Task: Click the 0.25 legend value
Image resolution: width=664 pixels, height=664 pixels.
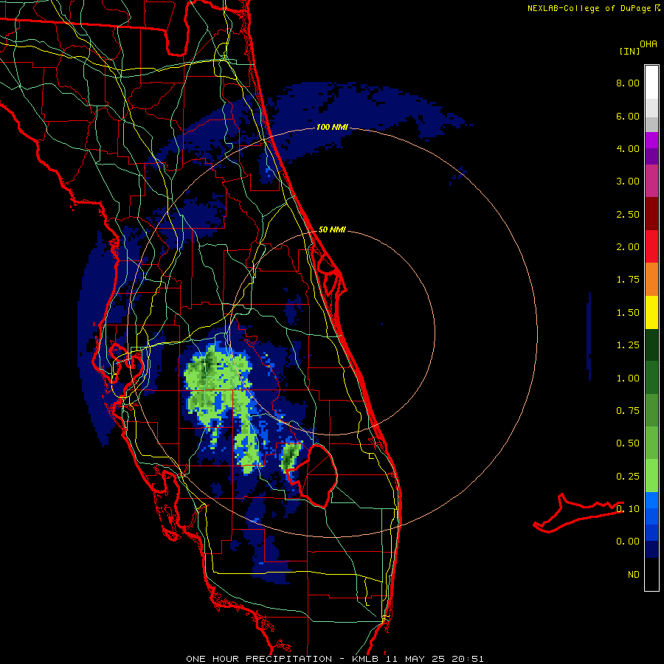Action: tap(628, 477)
